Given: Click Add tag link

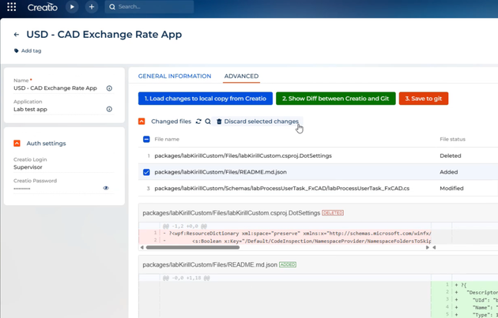Looking at the screenshot, I should click(28, 51).
